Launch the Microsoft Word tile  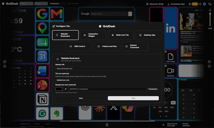coord(42,71)
